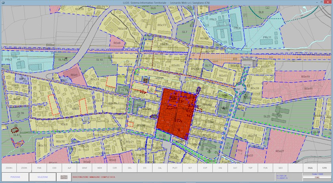This screenshot has width=333, height=183.
Task: Click the DEL button
Action: pyautogui.click(x=130, y=168)
